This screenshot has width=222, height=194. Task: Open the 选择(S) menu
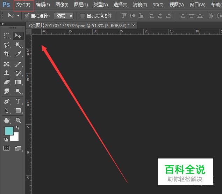coord(120,5)
